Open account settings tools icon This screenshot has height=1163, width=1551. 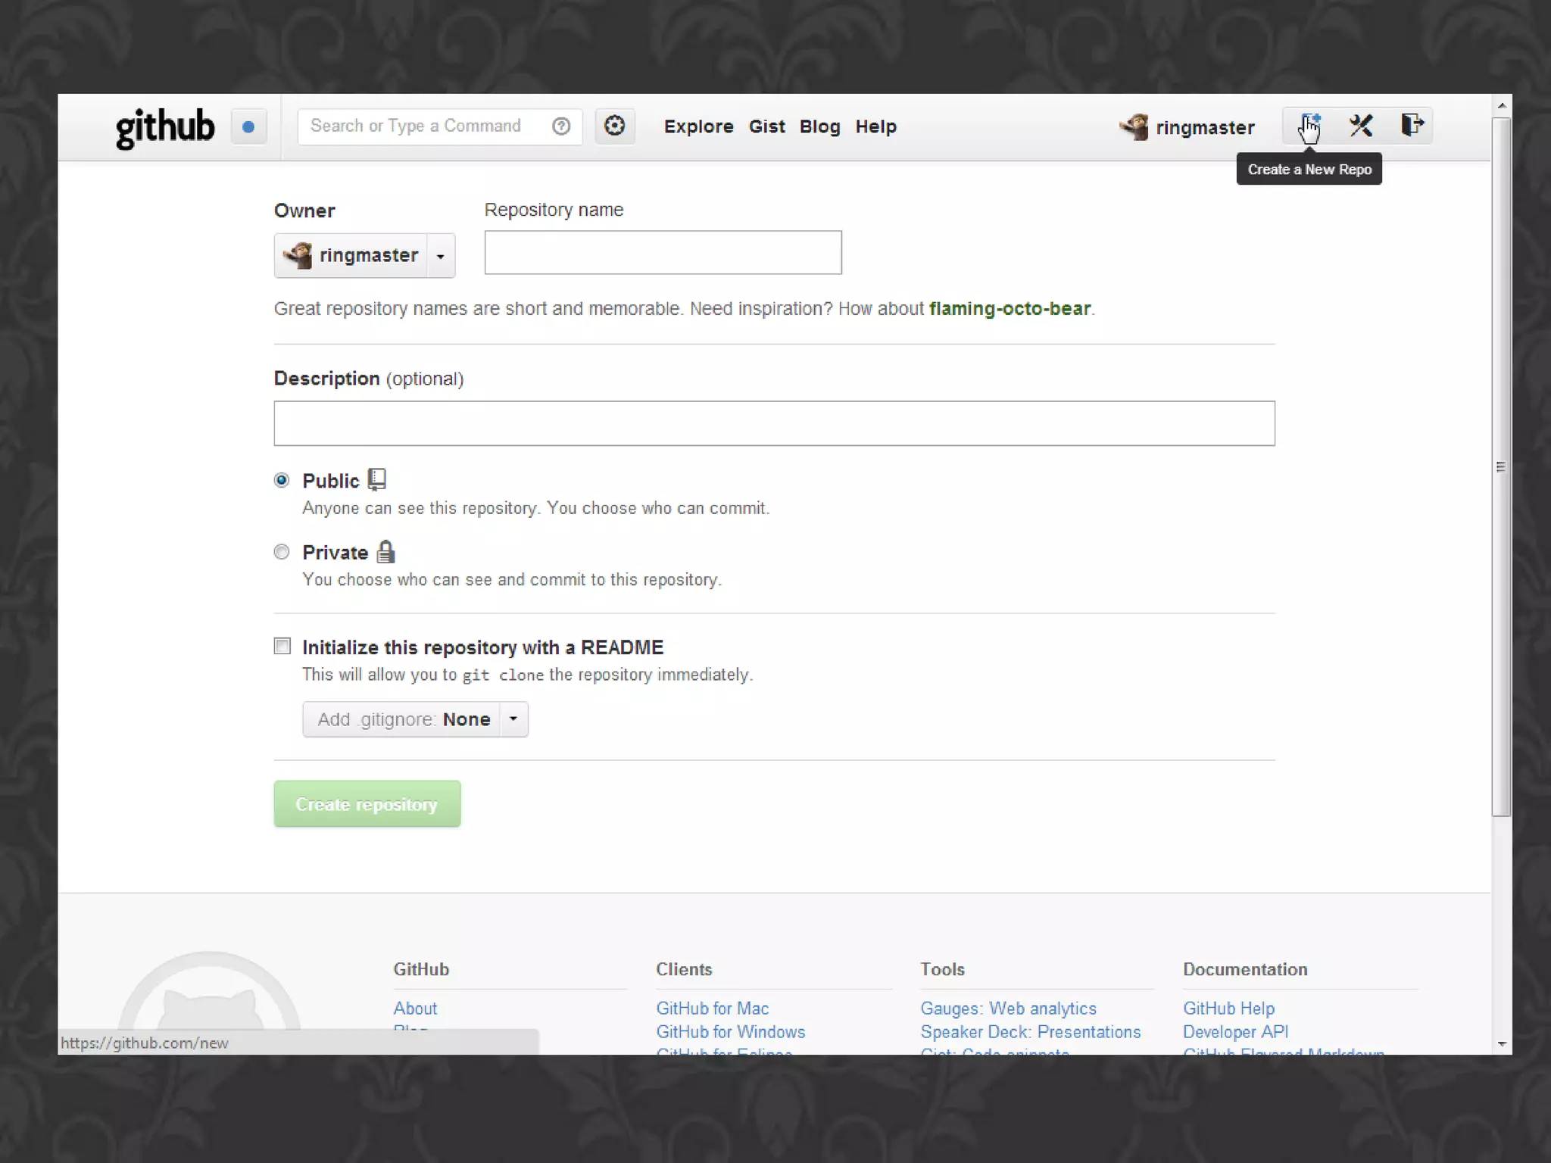[1360, 126]
